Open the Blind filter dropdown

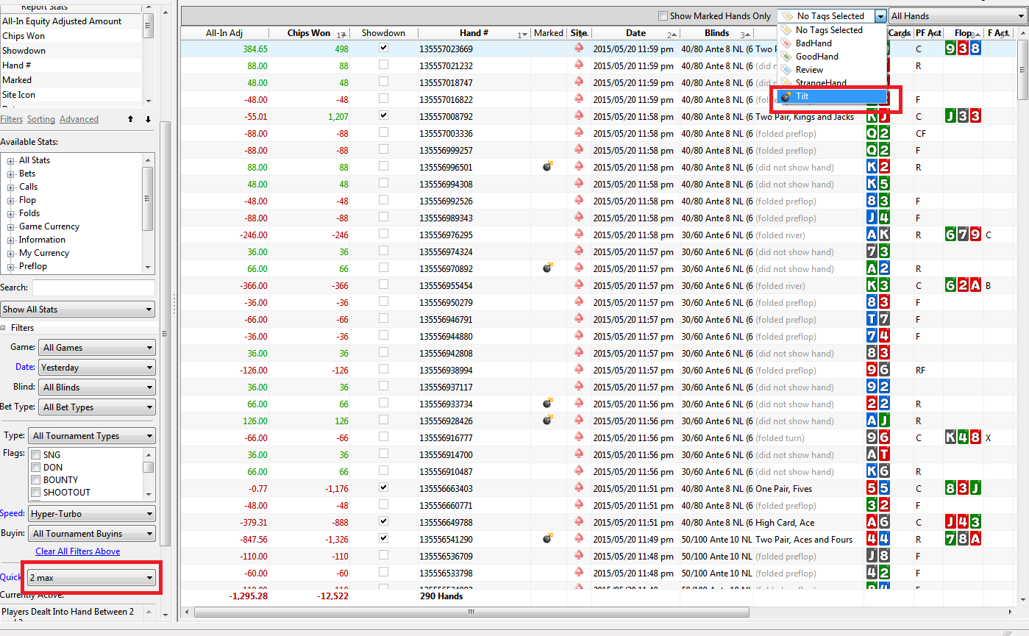point(97,387)
